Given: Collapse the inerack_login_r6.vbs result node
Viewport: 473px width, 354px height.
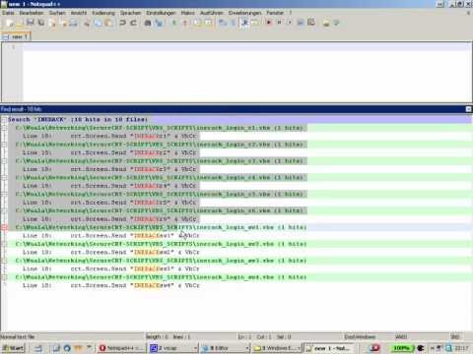Looking at the screenshot, I should click(4, 210).
